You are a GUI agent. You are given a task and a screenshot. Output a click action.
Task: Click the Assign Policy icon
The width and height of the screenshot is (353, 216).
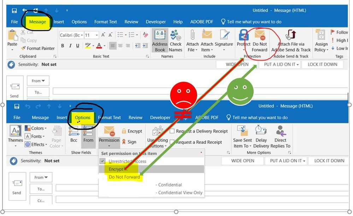(x=320, y=35)
